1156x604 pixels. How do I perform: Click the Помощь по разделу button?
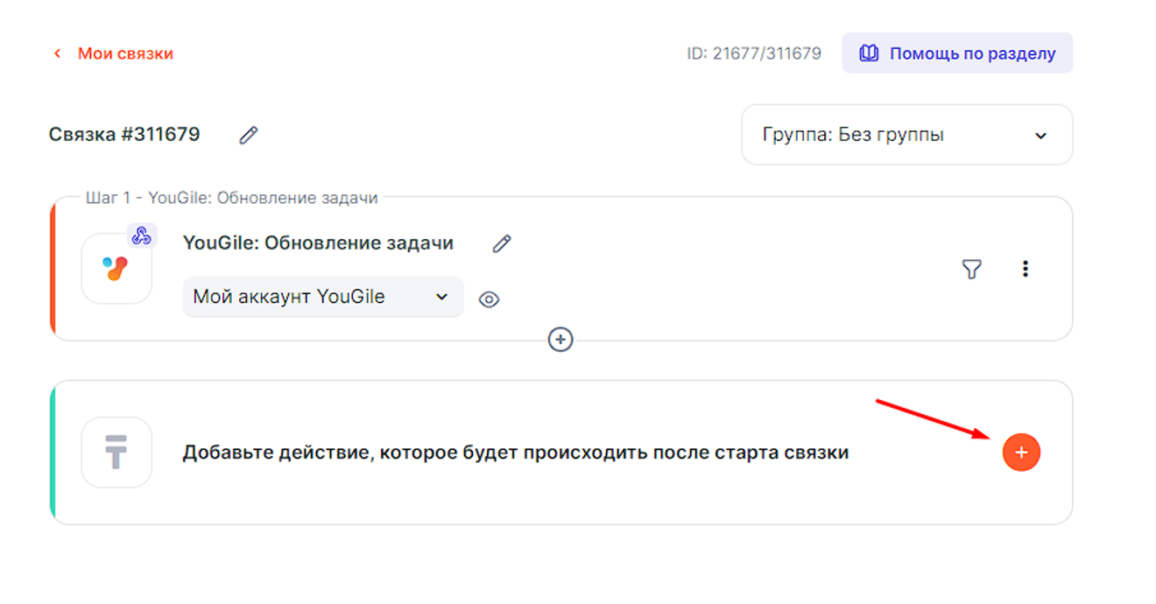pyautogui.click(x=957, y=53)
